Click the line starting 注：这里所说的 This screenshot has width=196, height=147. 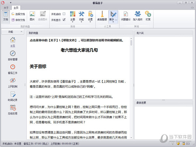click(71, 97)
